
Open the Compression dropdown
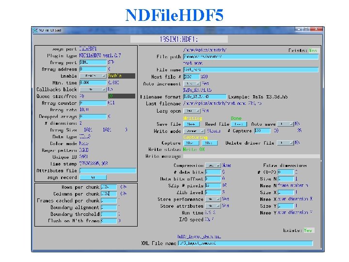213,165
